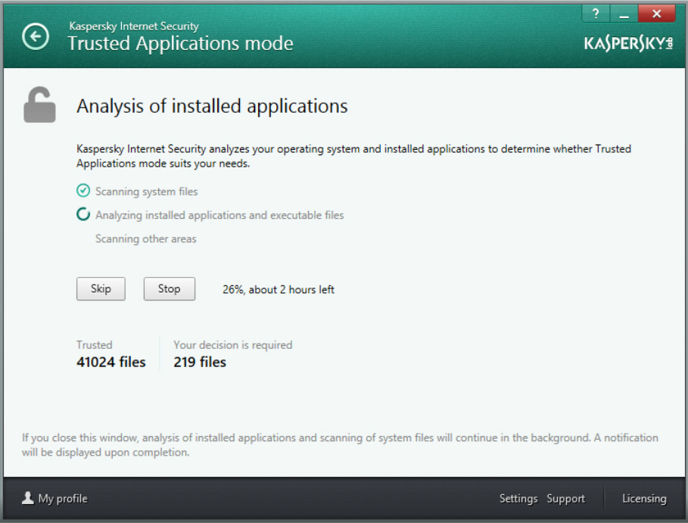Click the 'Kaspersky Internet Security' header text

[x=134, y=26]
